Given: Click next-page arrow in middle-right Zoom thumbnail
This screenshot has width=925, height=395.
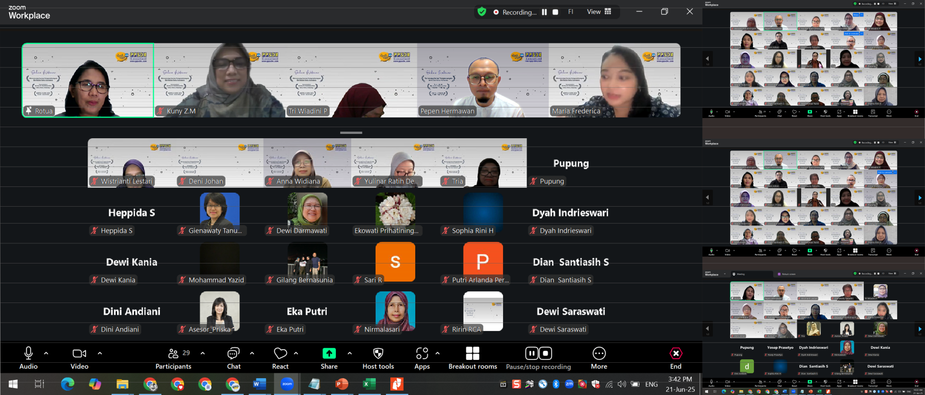Looking at the screenshot, I should 920,197.
